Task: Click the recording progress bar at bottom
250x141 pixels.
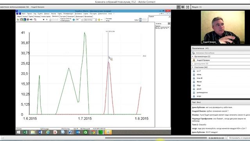Action: coord(105,138)
